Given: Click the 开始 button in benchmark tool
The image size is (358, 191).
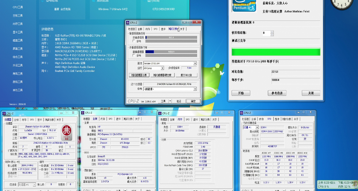Looking at the screenshot, I should coord(241,93).
